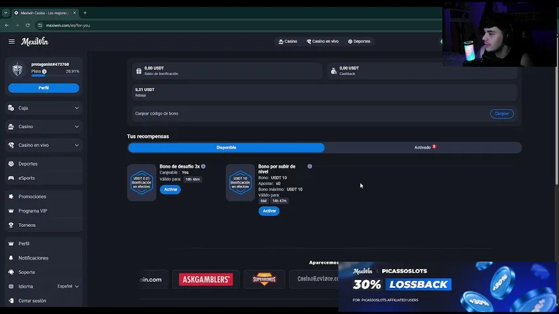Click the 5,31 USDT Rebaja amount
This screenshot has width=559, height=314.
[145, 90]
